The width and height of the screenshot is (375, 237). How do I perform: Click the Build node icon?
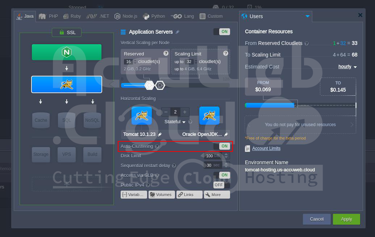(x=92, y=154)
